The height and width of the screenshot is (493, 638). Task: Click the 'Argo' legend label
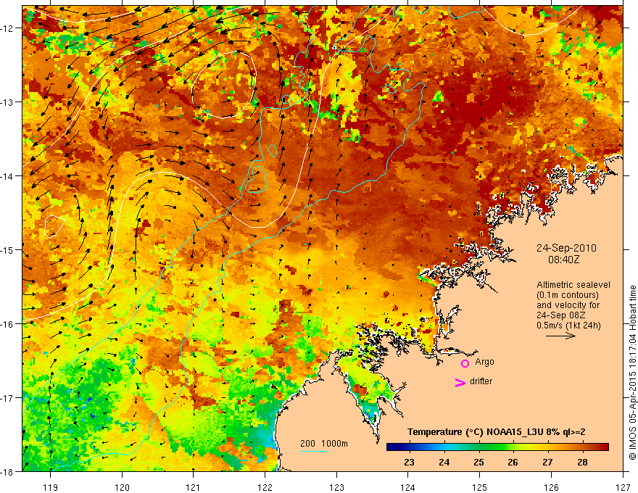tap(484, 362)
